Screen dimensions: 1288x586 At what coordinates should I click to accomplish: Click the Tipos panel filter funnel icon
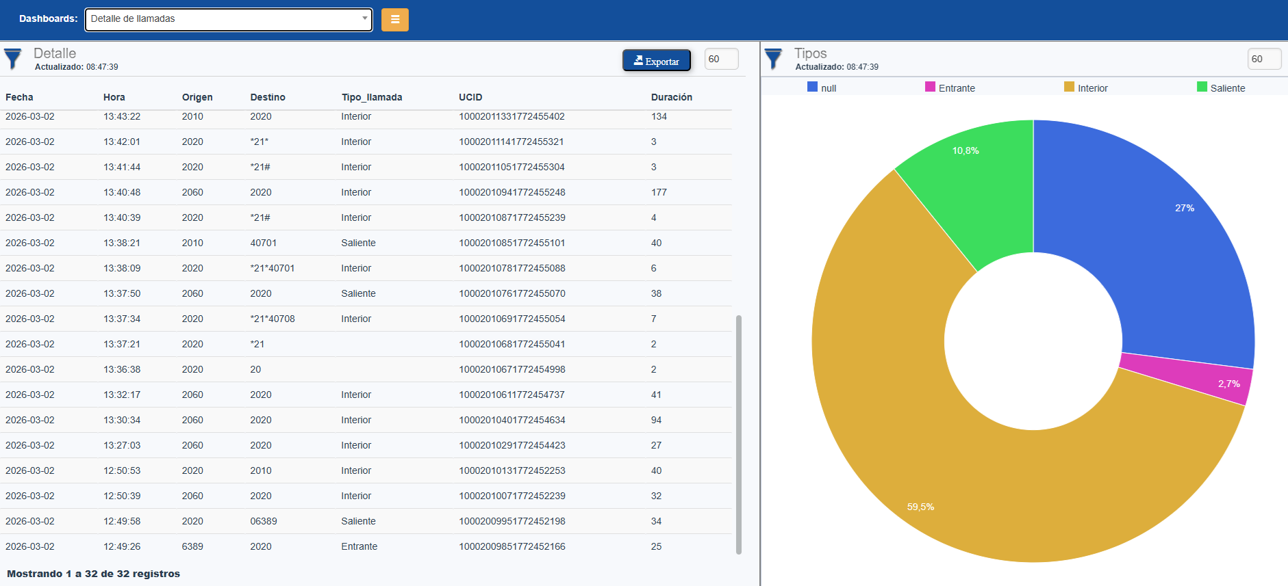(x=773, y=59)
